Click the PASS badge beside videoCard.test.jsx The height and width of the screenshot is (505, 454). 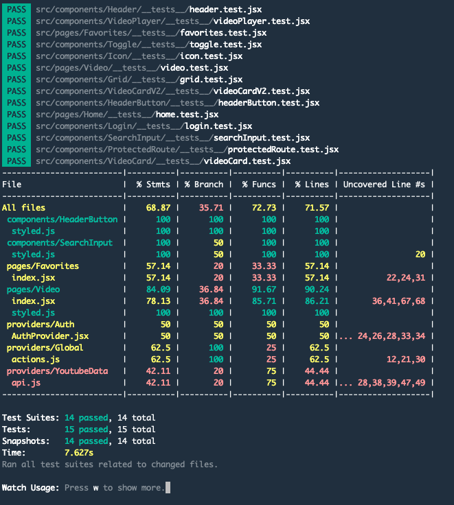[x=16, y=161]
